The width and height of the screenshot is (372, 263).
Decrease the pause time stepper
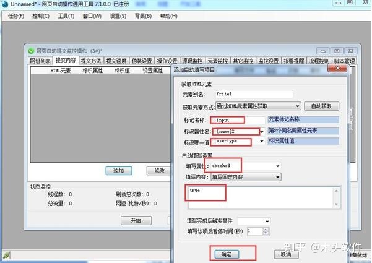tap(266, 233)
